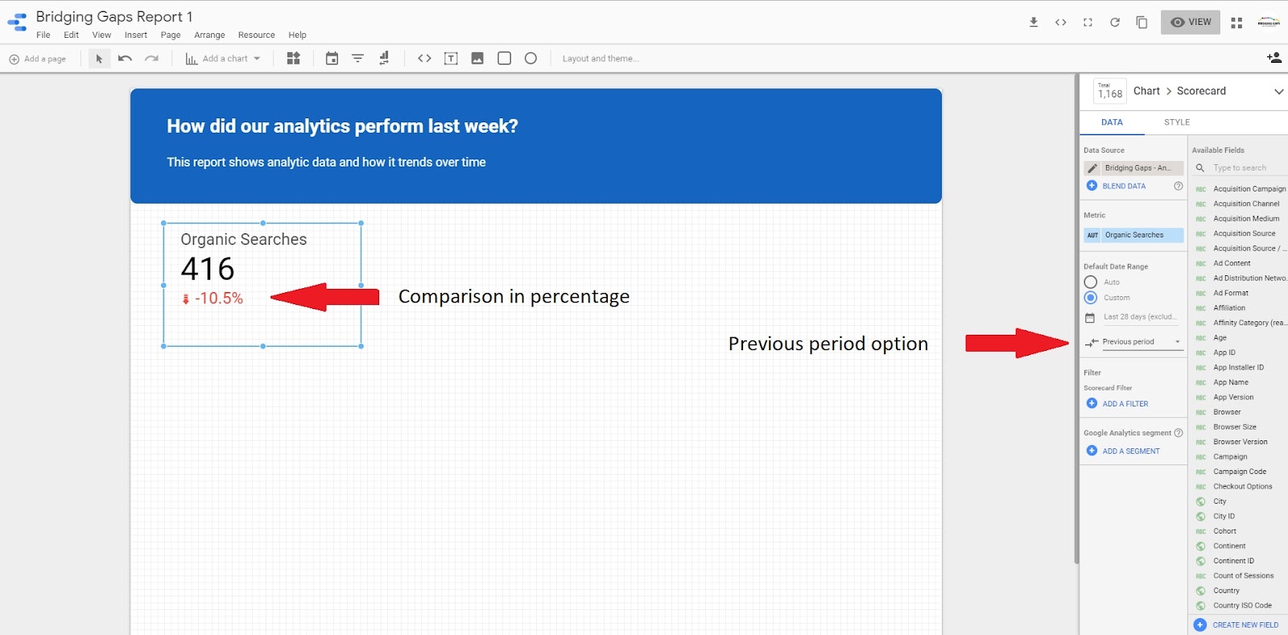This screenshot has height=635, width=1288.
Task: Click the undo arrow icon
Action: click(x=125, y=59)
